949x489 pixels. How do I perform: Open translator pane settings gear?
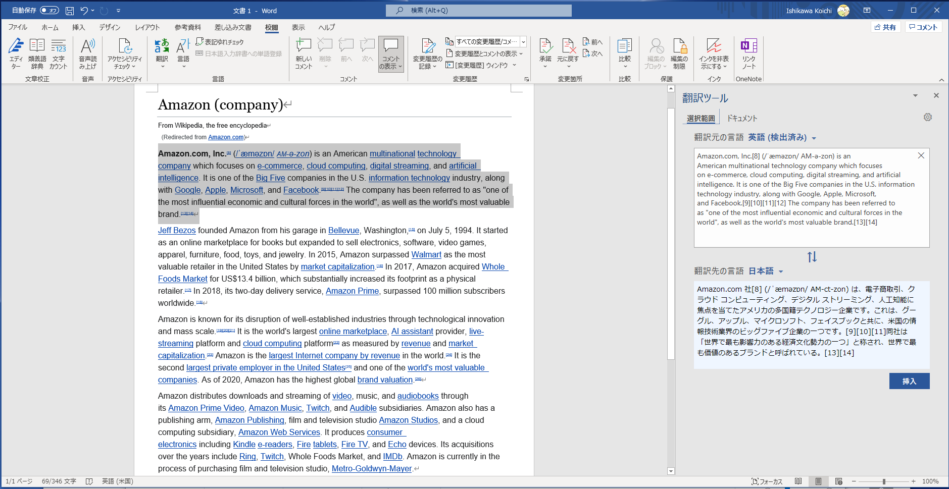[x=928, y=117]
